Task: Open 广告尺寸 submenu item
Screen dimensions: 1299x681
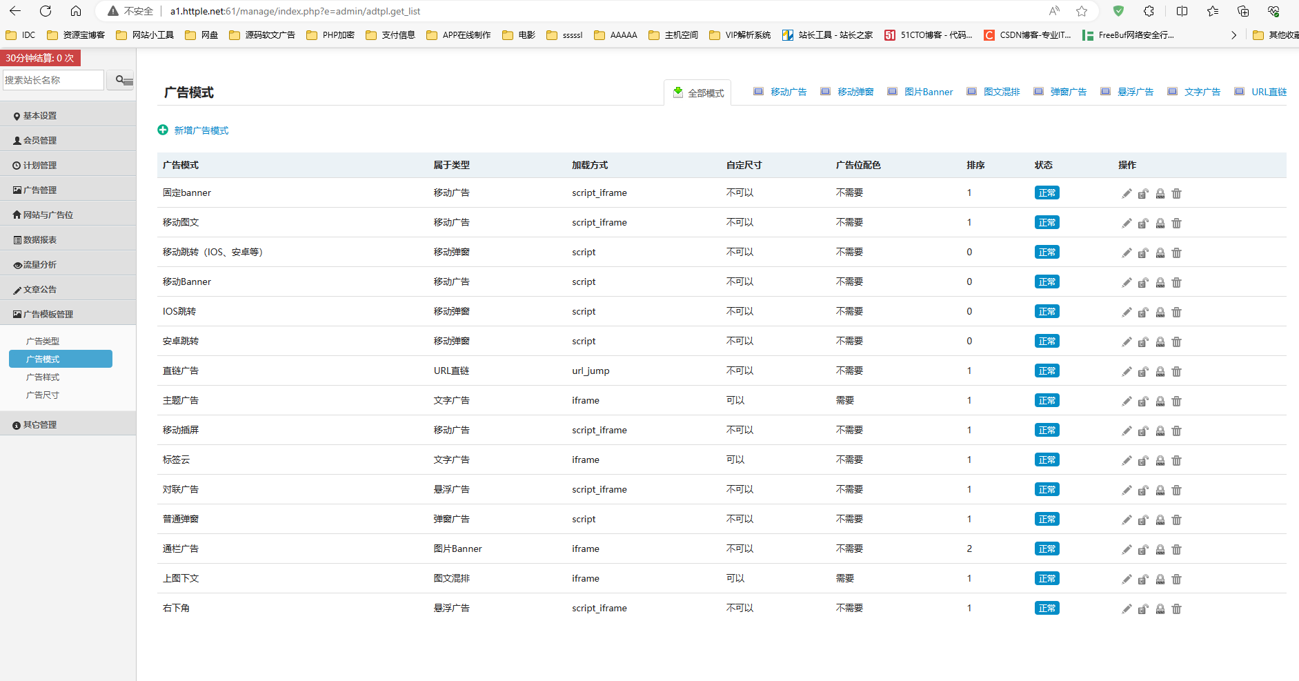Action: (43, 395)
